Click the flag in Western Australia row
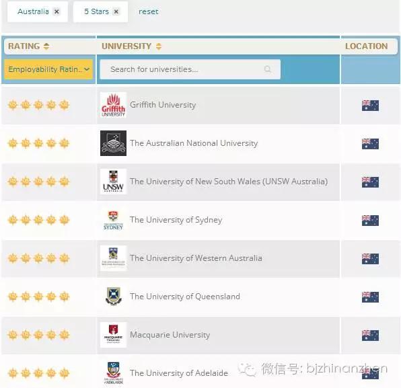 [370, 259]
